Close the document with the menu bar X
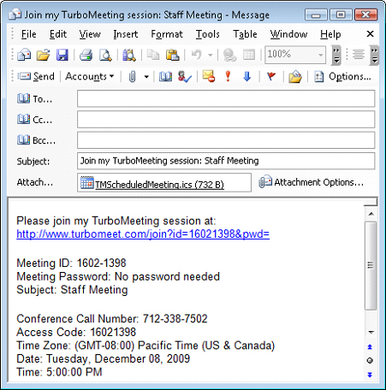 click(x=370, y=34)
